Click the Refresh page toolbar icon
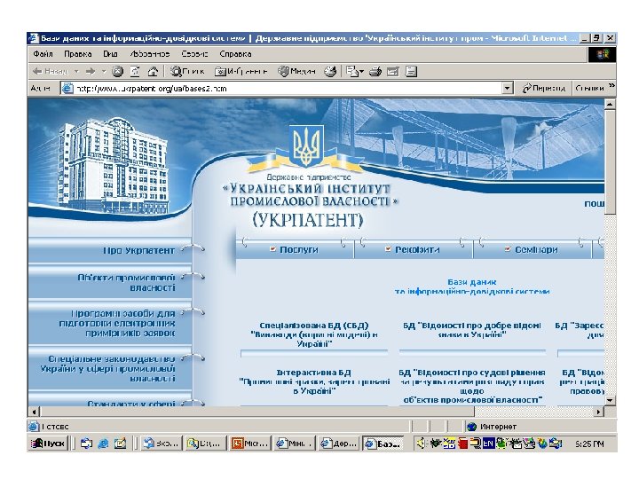This screenshot has height=479, width=639. (135, 71)
